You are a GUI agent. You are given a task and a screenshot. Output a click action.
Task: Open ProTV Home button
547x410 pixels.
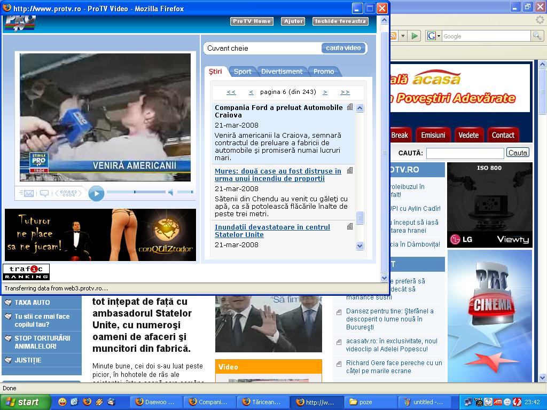coord(252,21)
